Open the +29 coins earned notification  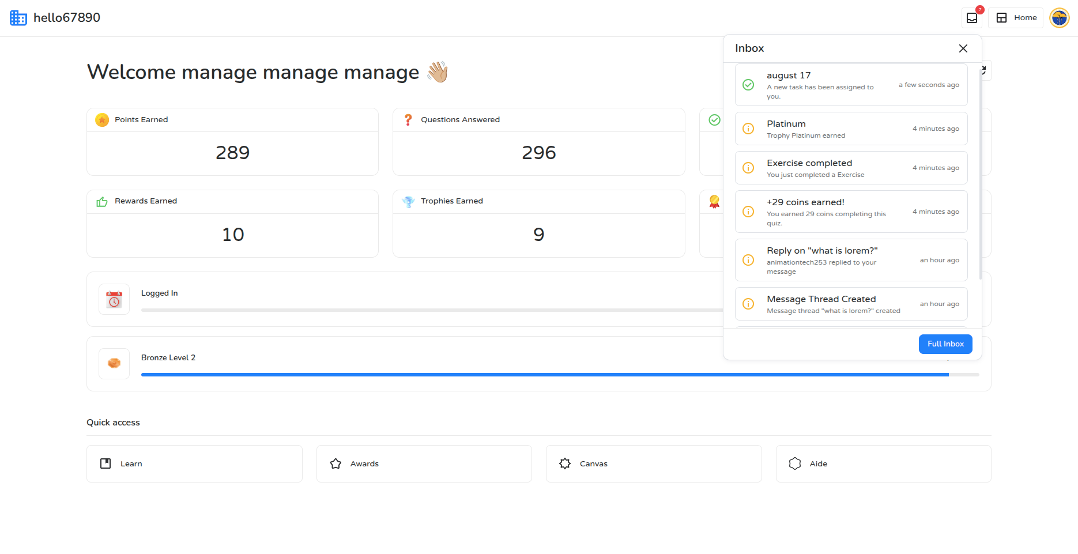(851, 212)
